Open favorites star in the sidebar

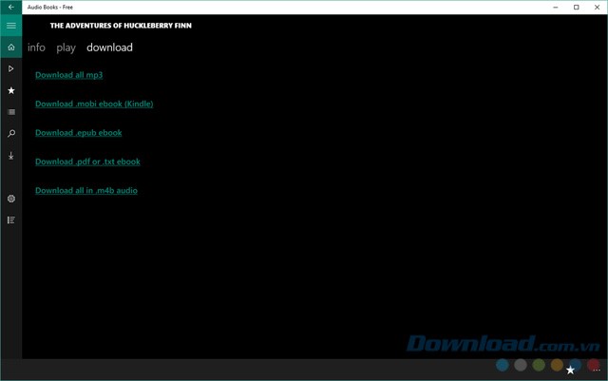(11, 90)
